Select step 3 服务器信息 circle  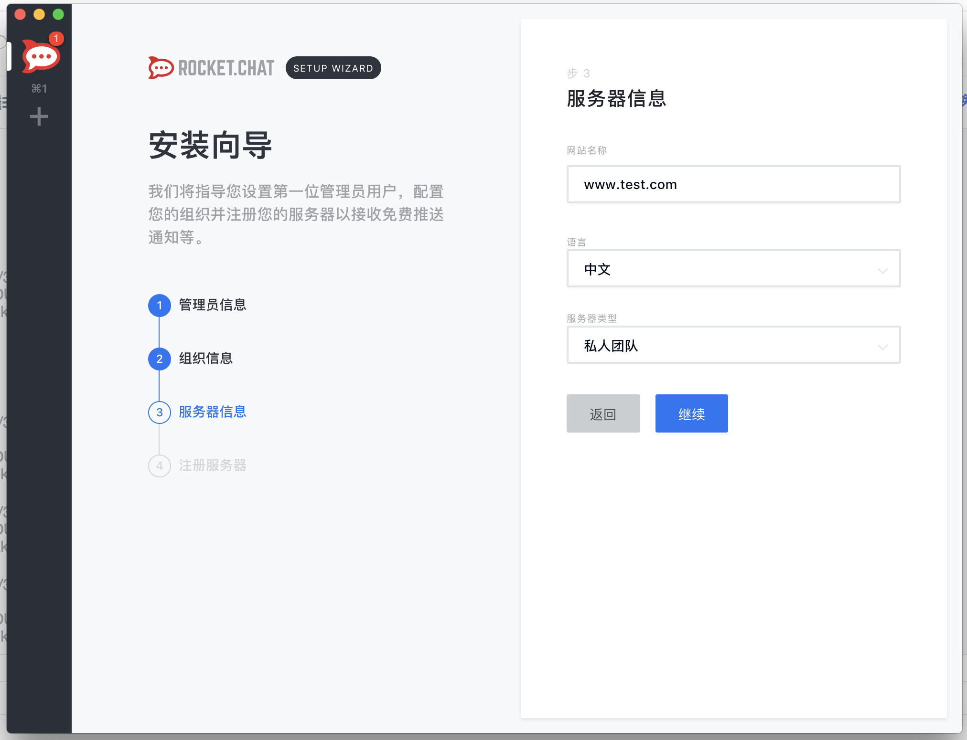[x=160, y=412]
